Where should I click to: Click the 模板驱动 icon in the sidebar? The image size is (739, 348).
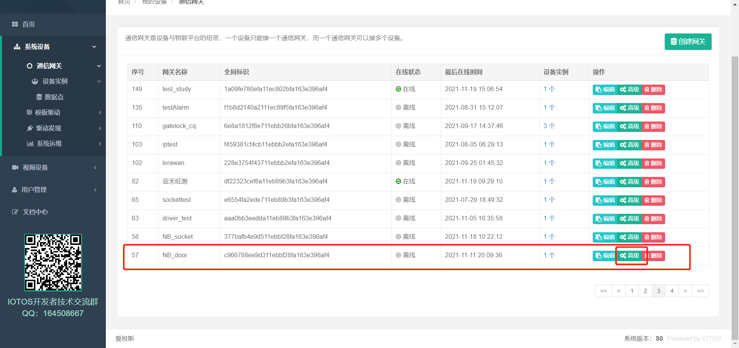pyautogui.click(x=30, y=113)
